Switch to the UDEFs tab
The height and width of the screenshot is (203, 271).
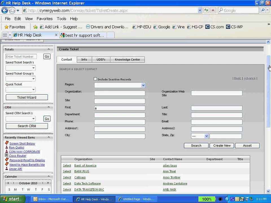[x=101, y=59]
